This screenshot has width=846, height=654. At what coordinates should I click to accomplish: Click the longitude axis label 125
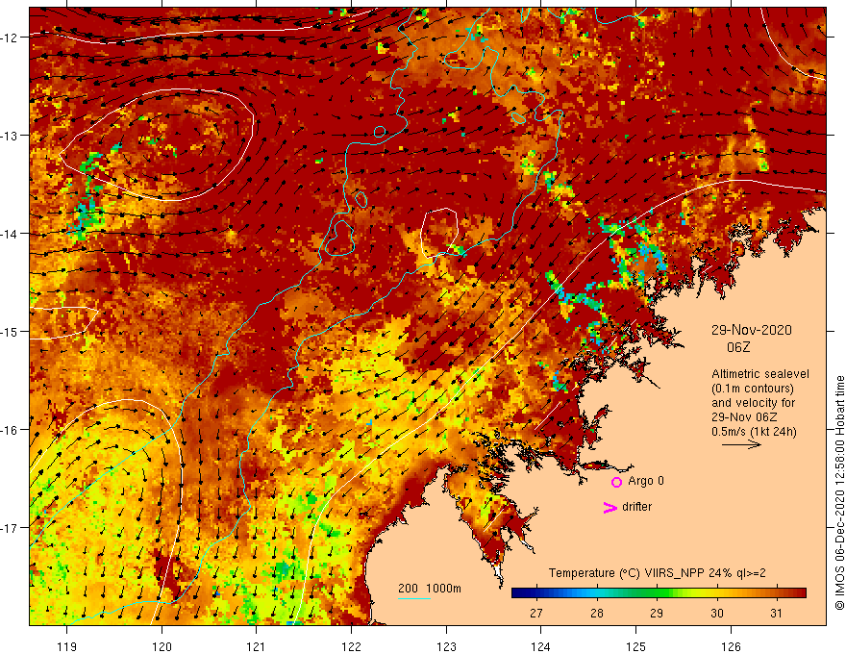636,646
